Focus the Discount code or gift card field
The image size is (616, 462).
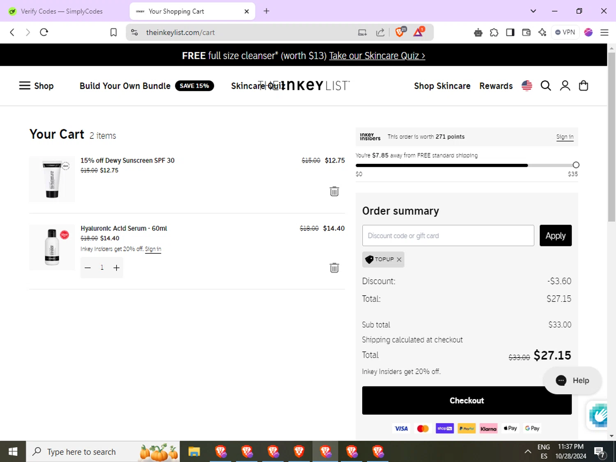pyautogui.click(x=448, y=236)
